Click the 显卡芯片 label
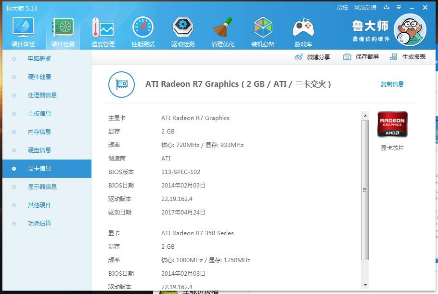 (x=392, y=148)
